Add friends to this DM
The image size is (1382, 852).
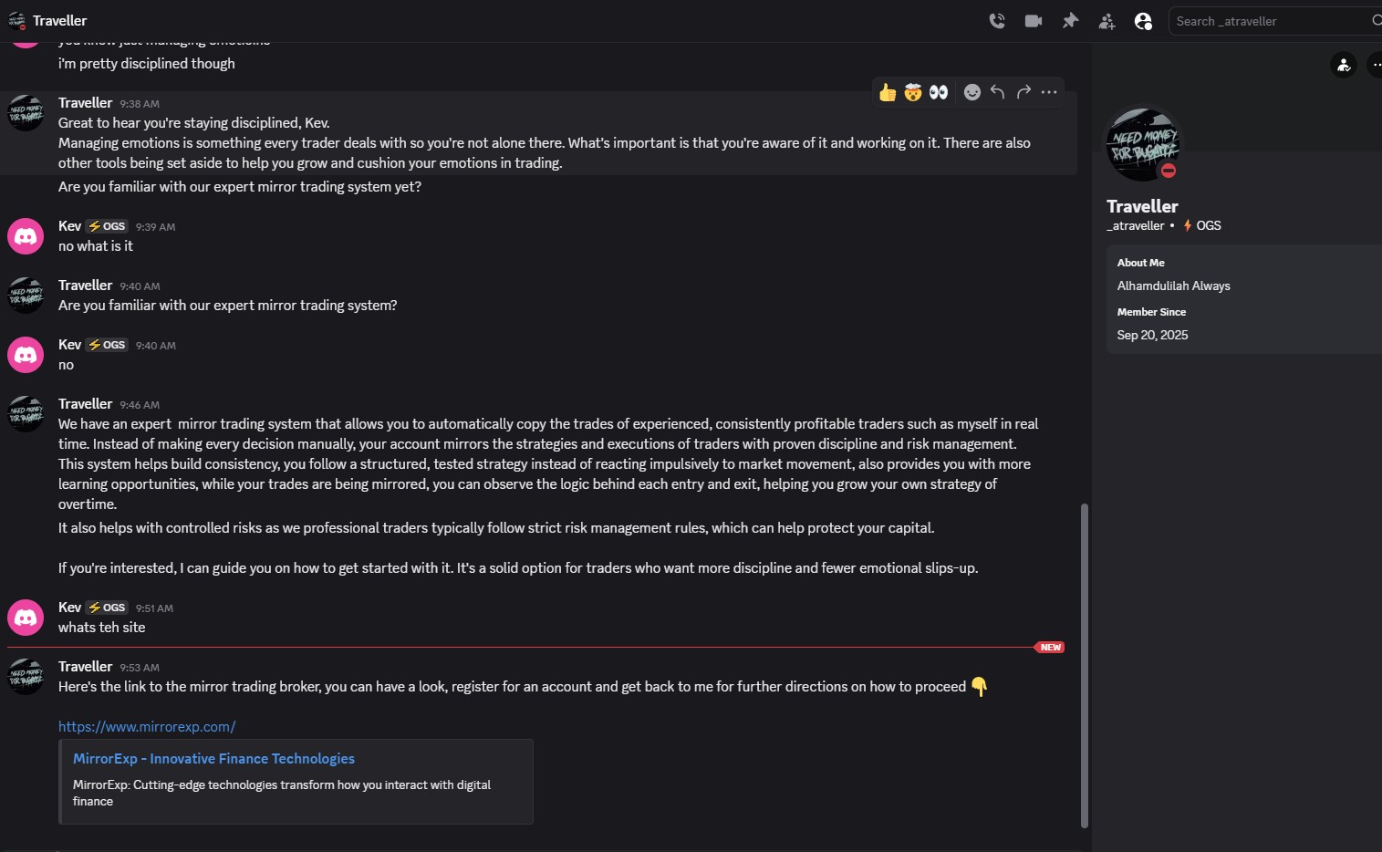point(1107,21)
